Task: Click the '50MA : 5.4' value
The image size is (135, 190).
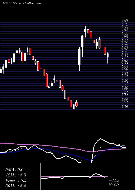Action: [x=16, y=186]
